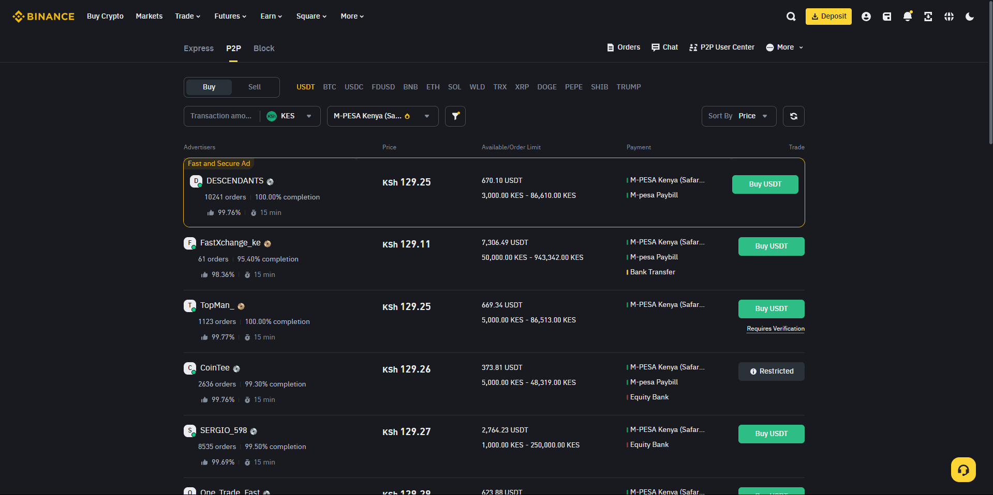This screenshot has width=993, height=495.
Task: Open the M-PESA Kenya payment method dropdown
Action: tap(381, 116)
